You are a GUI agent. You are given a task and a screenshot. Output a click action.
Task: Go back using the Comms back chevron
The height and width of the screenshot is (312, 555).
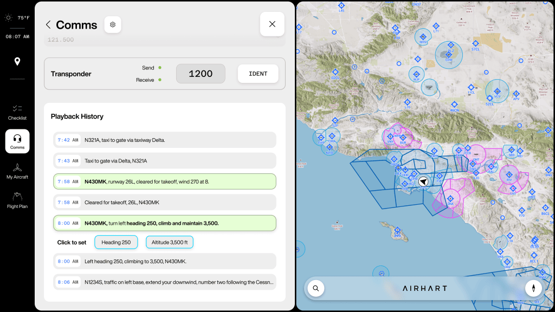click(x=48, y=24)
